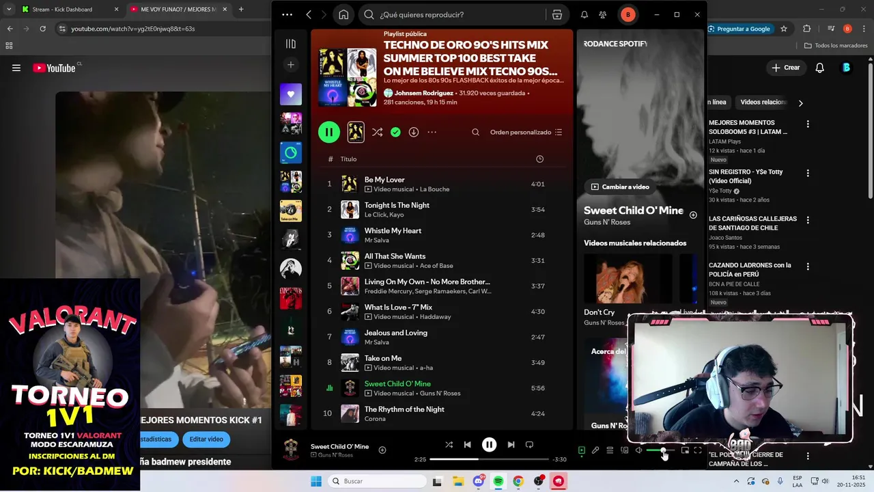Image resolution: width=874 pixels, height=492 pixels.
Task: Go back in Spotify navigation
Action: [309, 14]
